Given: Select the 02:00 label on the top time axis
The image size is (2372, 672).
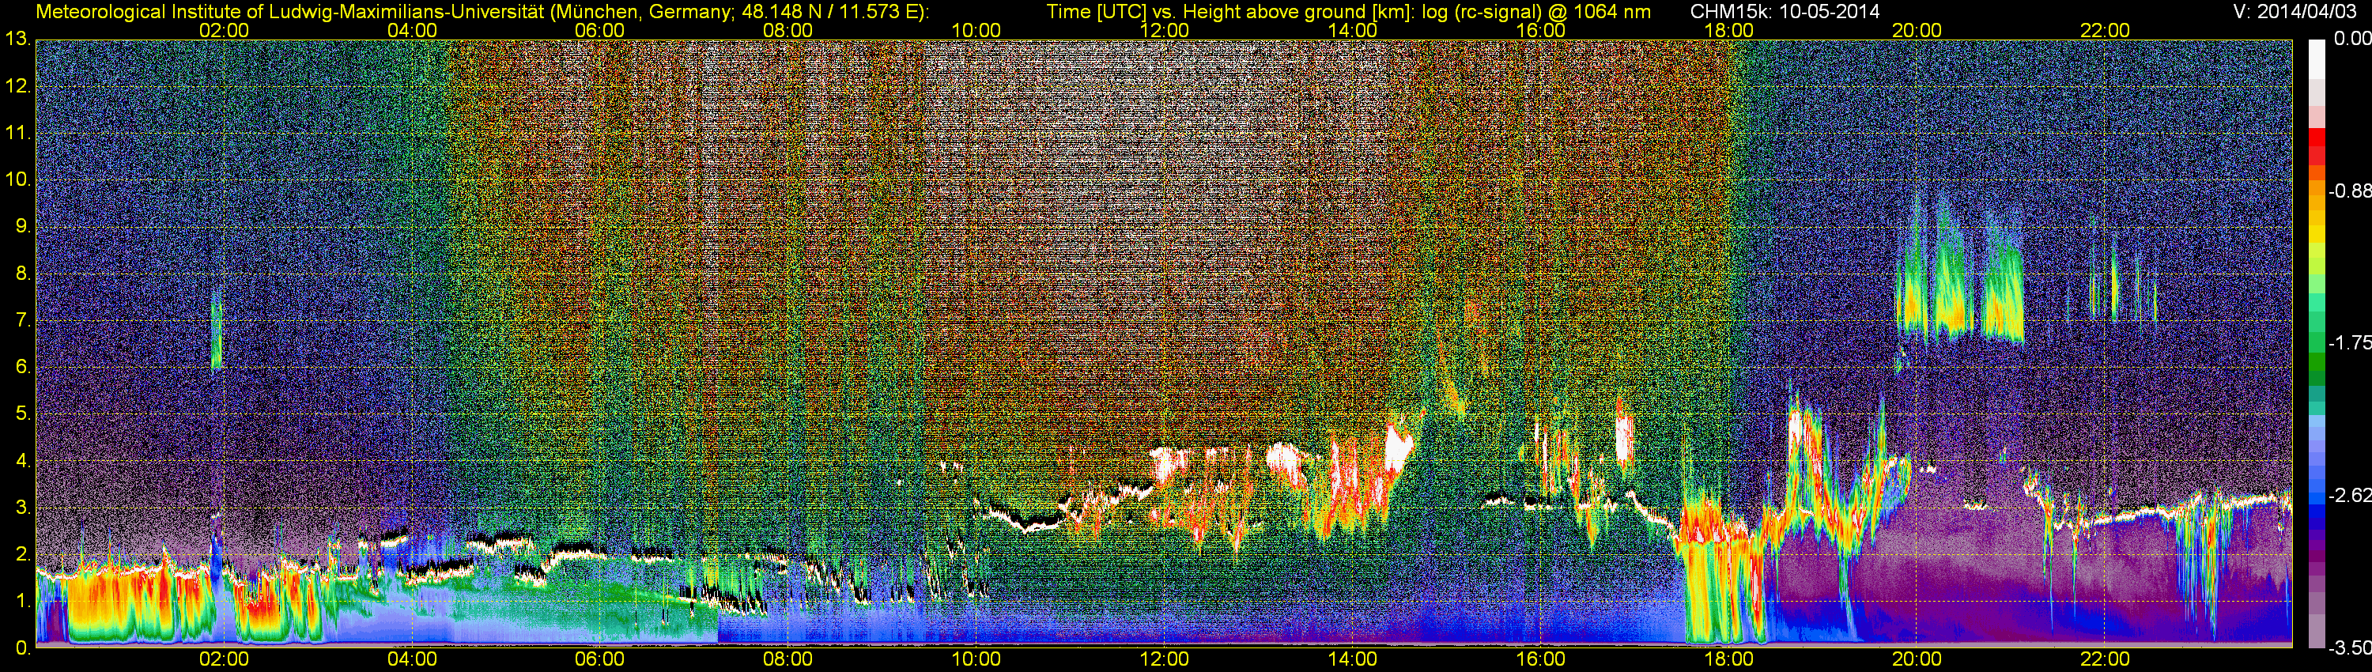Looking at the screenshot, I should coord(224,30).
